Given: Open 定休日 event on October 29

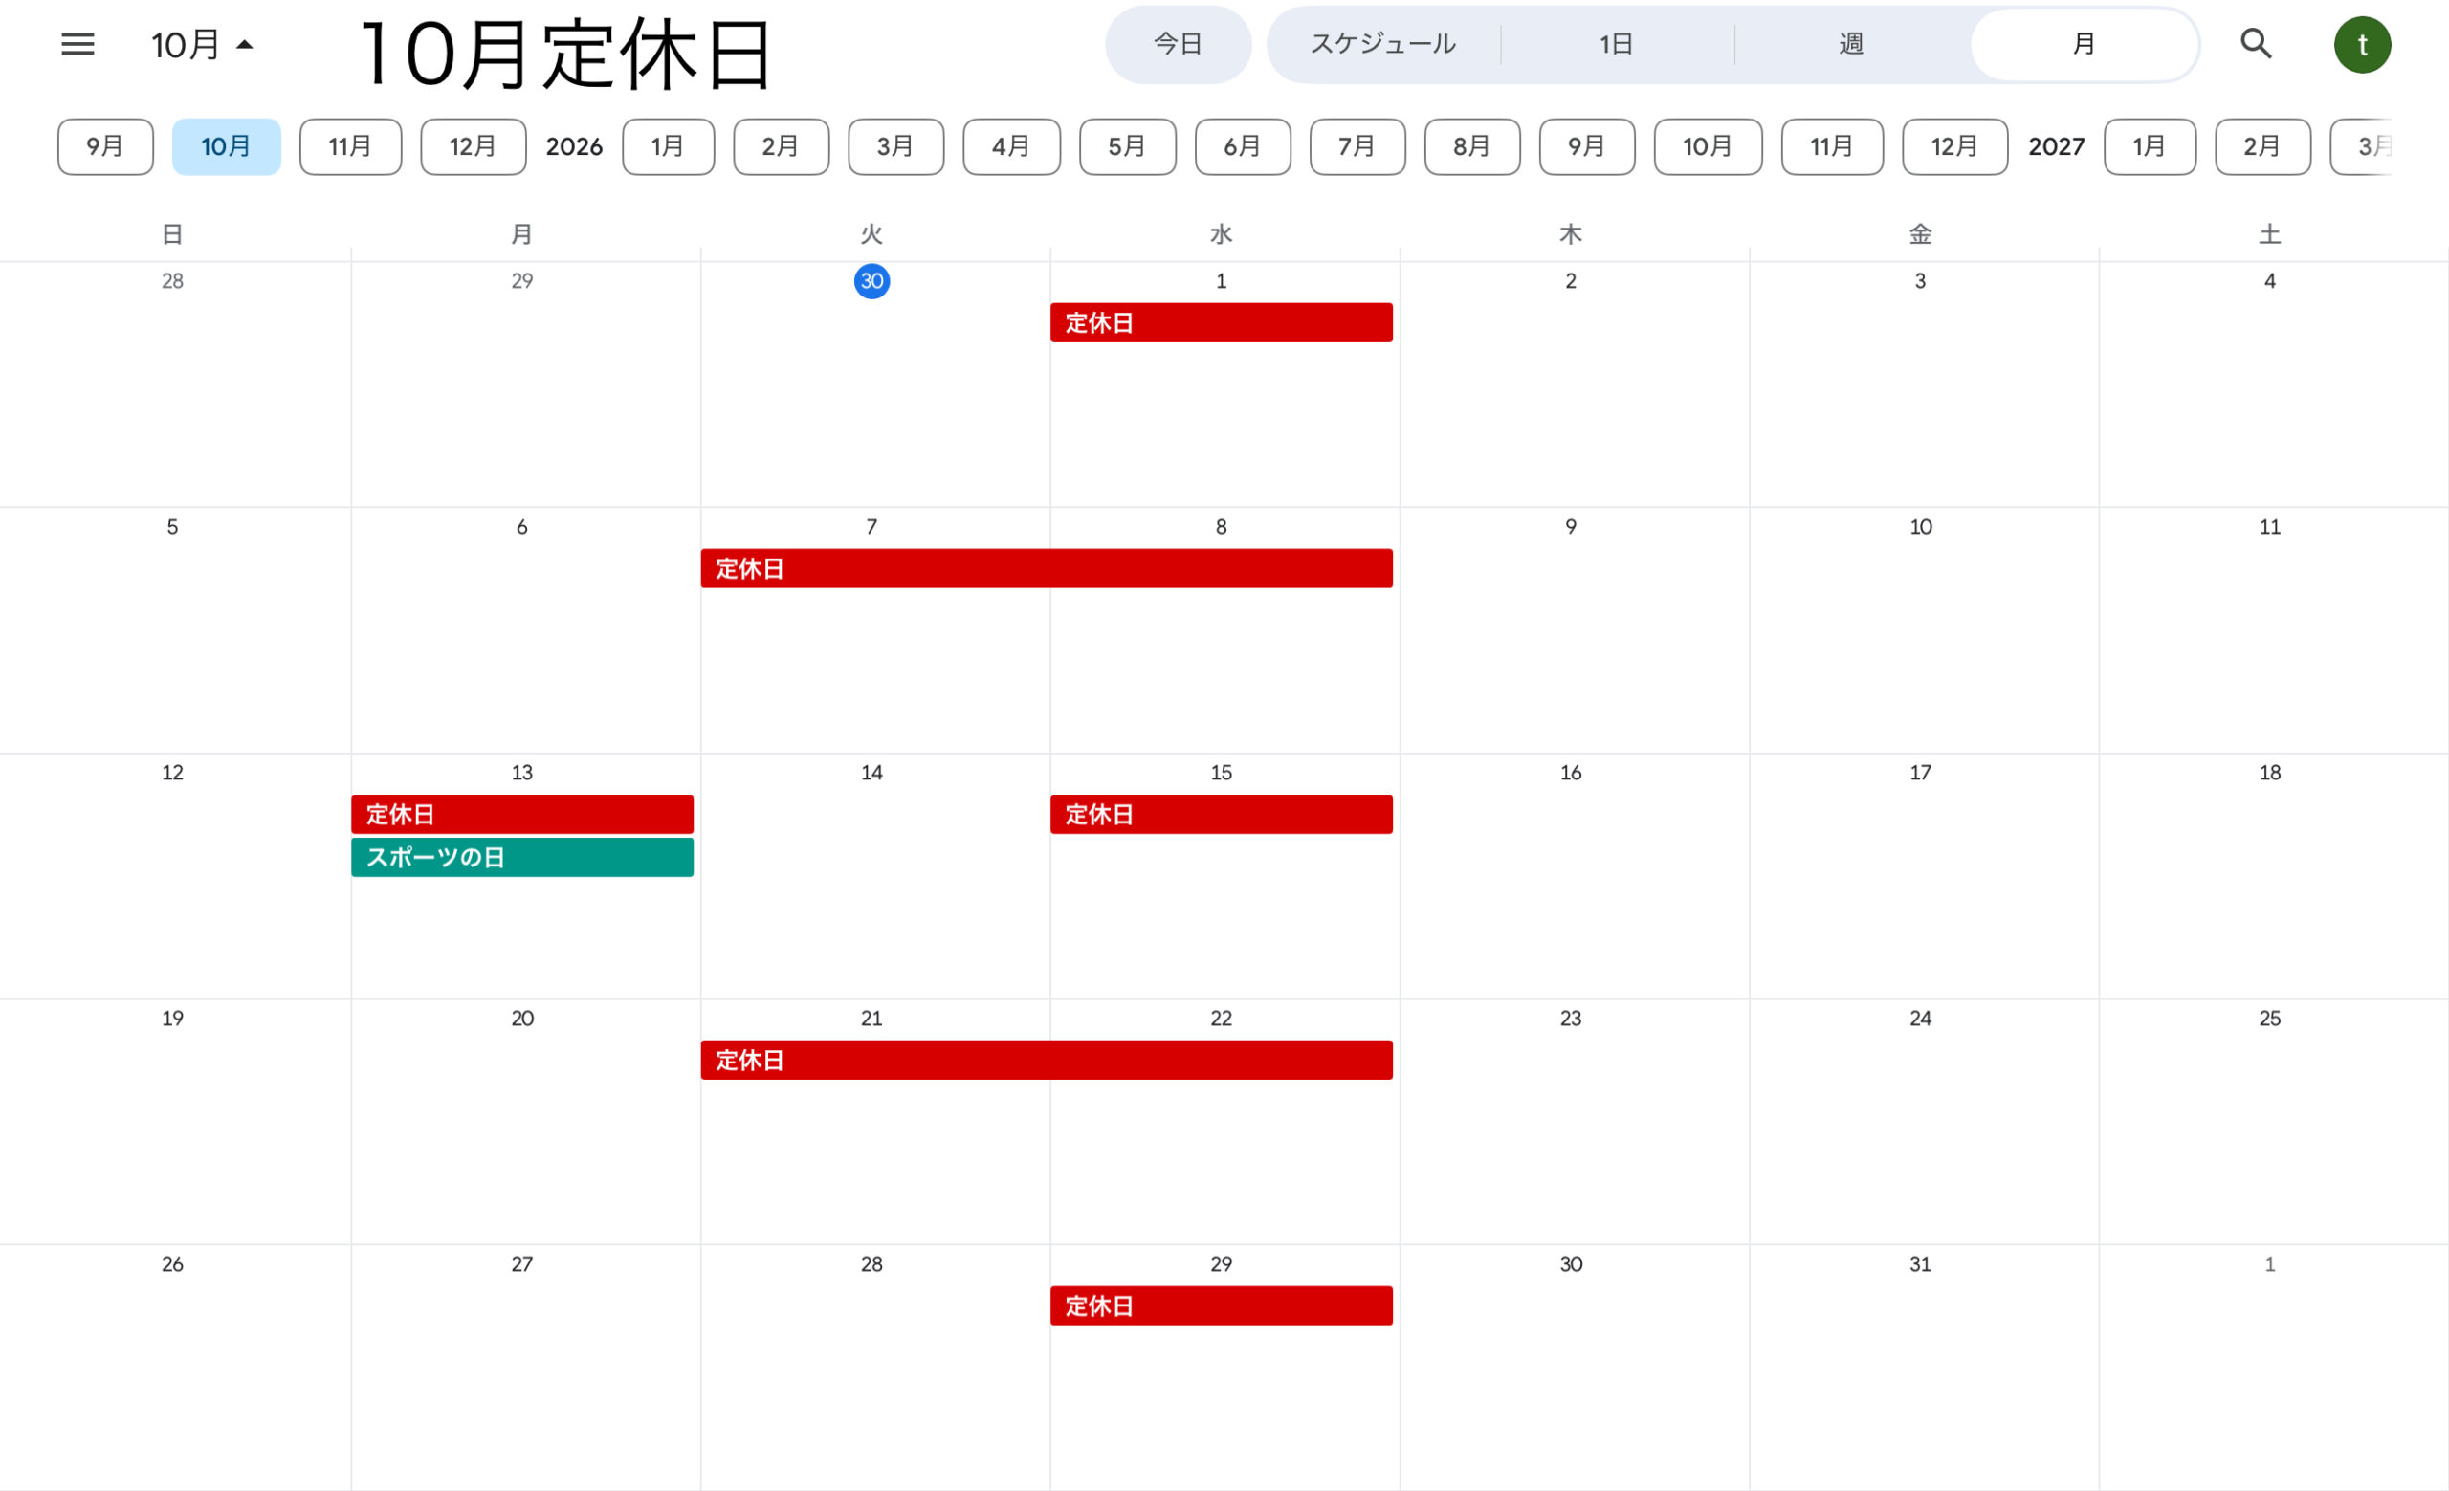Looking at the screenshot, I should tap(1221, 1305).
